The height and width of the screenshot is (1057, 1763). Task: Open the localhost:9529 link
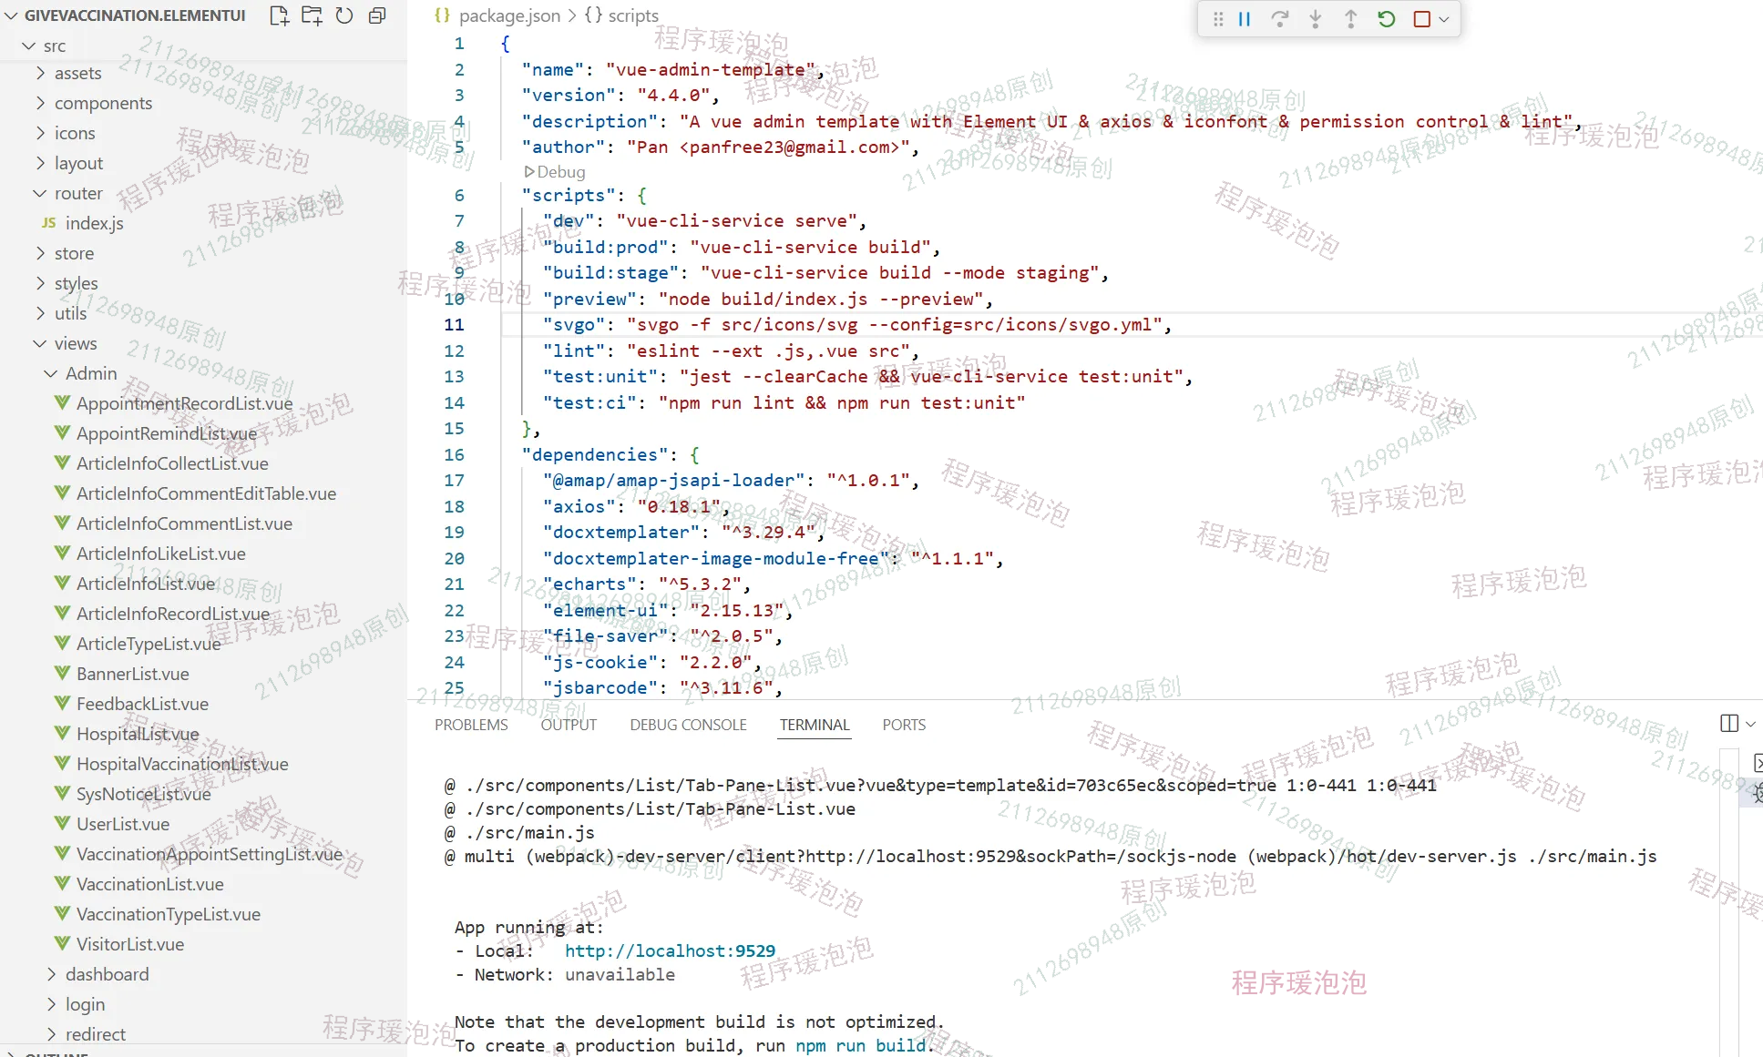pyautogui.click(x=670, y=950)
